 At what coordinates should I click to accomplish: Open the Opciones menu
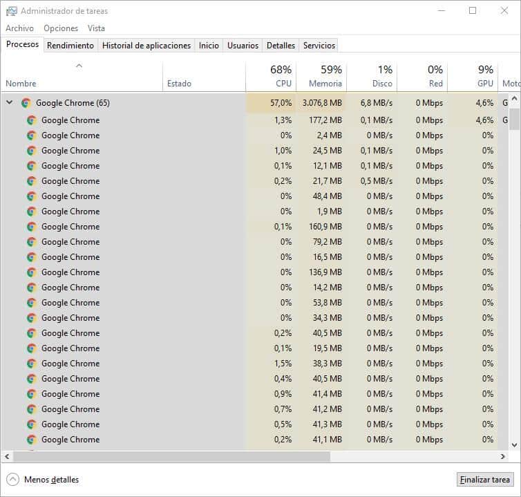click(61, 28)
